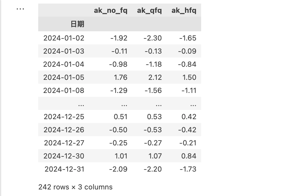
Task: Select the 2024-01-02 row label
Action: pyautogui.click(x=64, y=38)
